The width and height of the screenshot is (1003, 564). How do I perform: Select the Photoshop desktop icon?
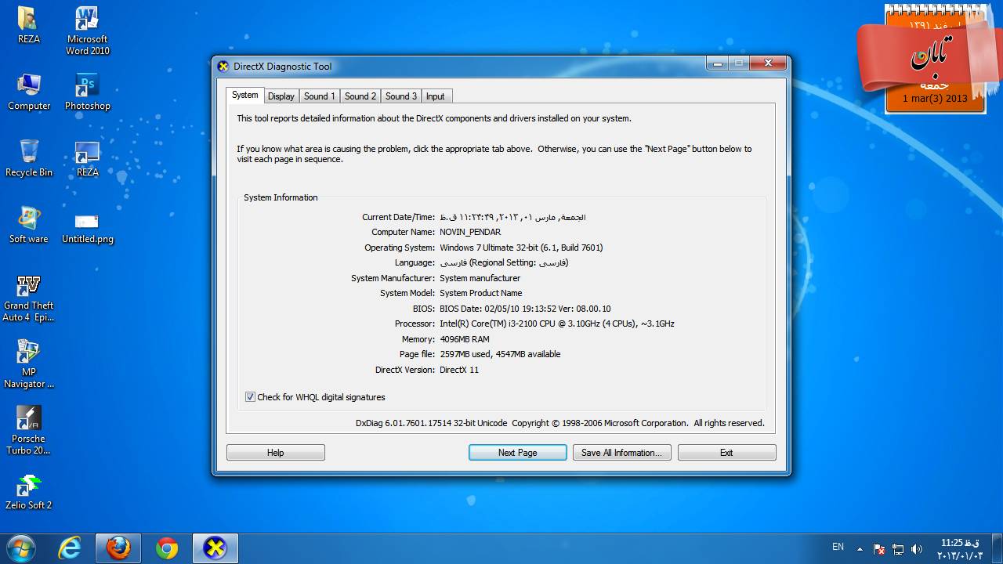(88, 92)
